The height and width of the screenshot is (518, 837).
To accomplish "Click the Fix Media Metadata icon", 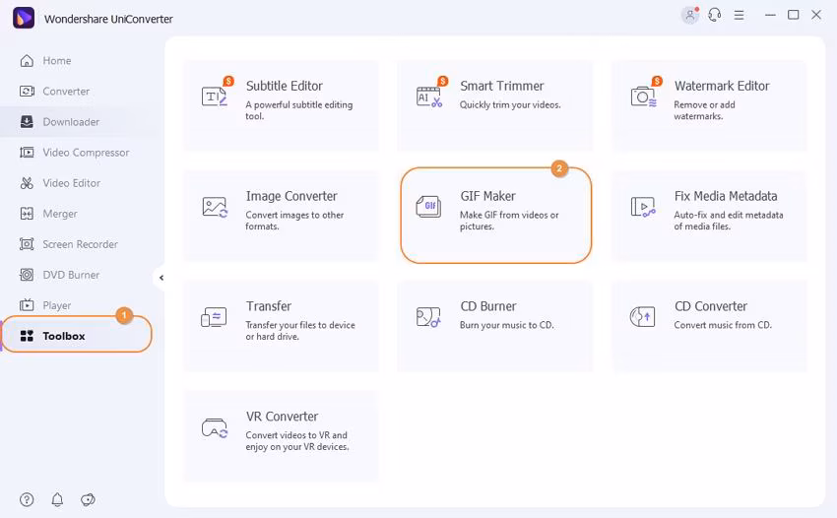I will [643, 207].
